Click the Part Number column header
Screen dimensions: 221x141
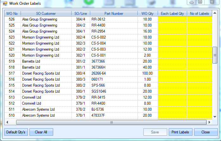[113, 14]
